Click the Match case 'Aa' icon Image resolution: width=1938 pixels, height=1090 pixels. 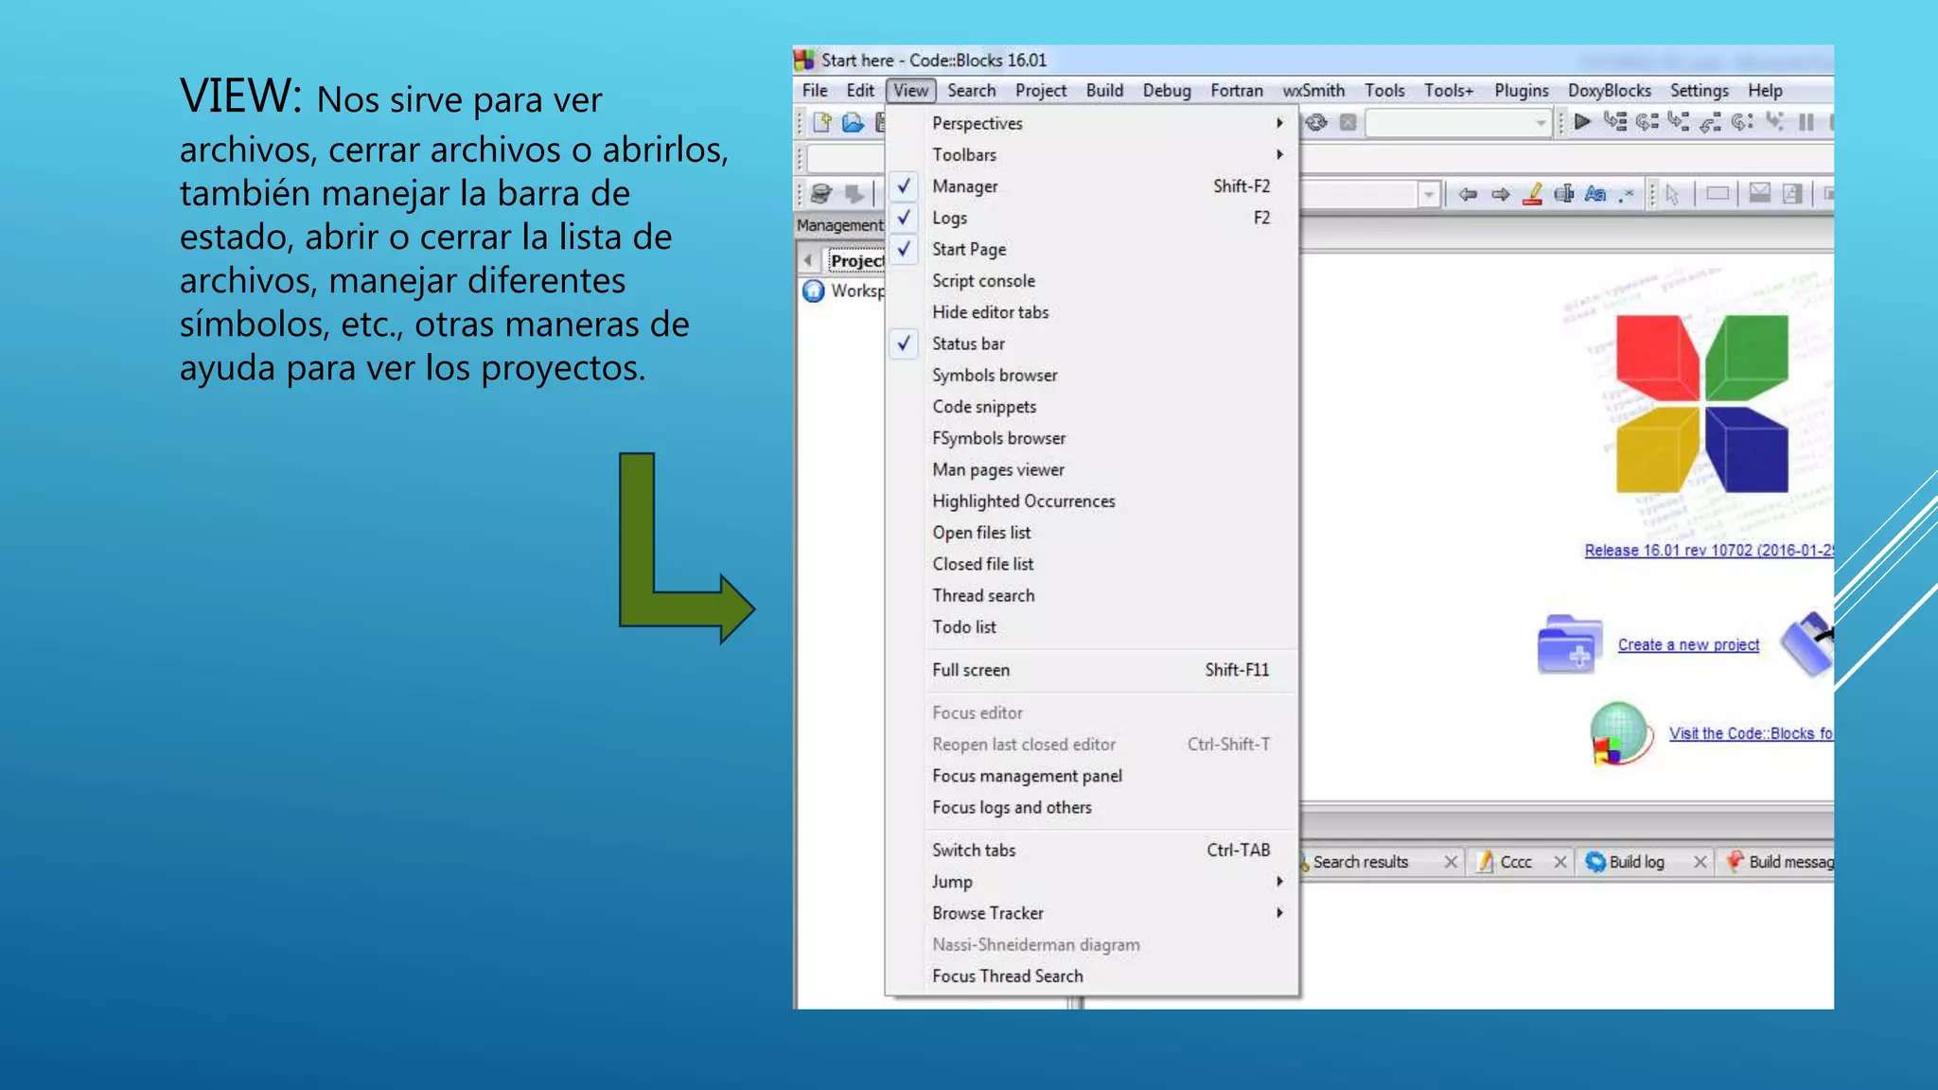coord(1595,194)
